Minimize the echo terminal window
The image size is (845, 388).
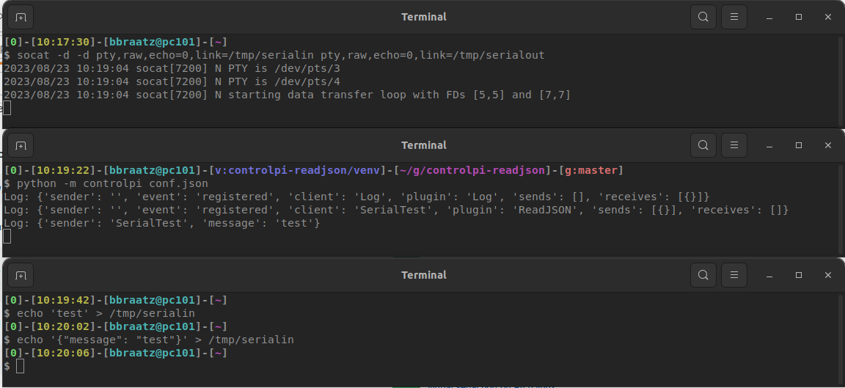point(769,275)
